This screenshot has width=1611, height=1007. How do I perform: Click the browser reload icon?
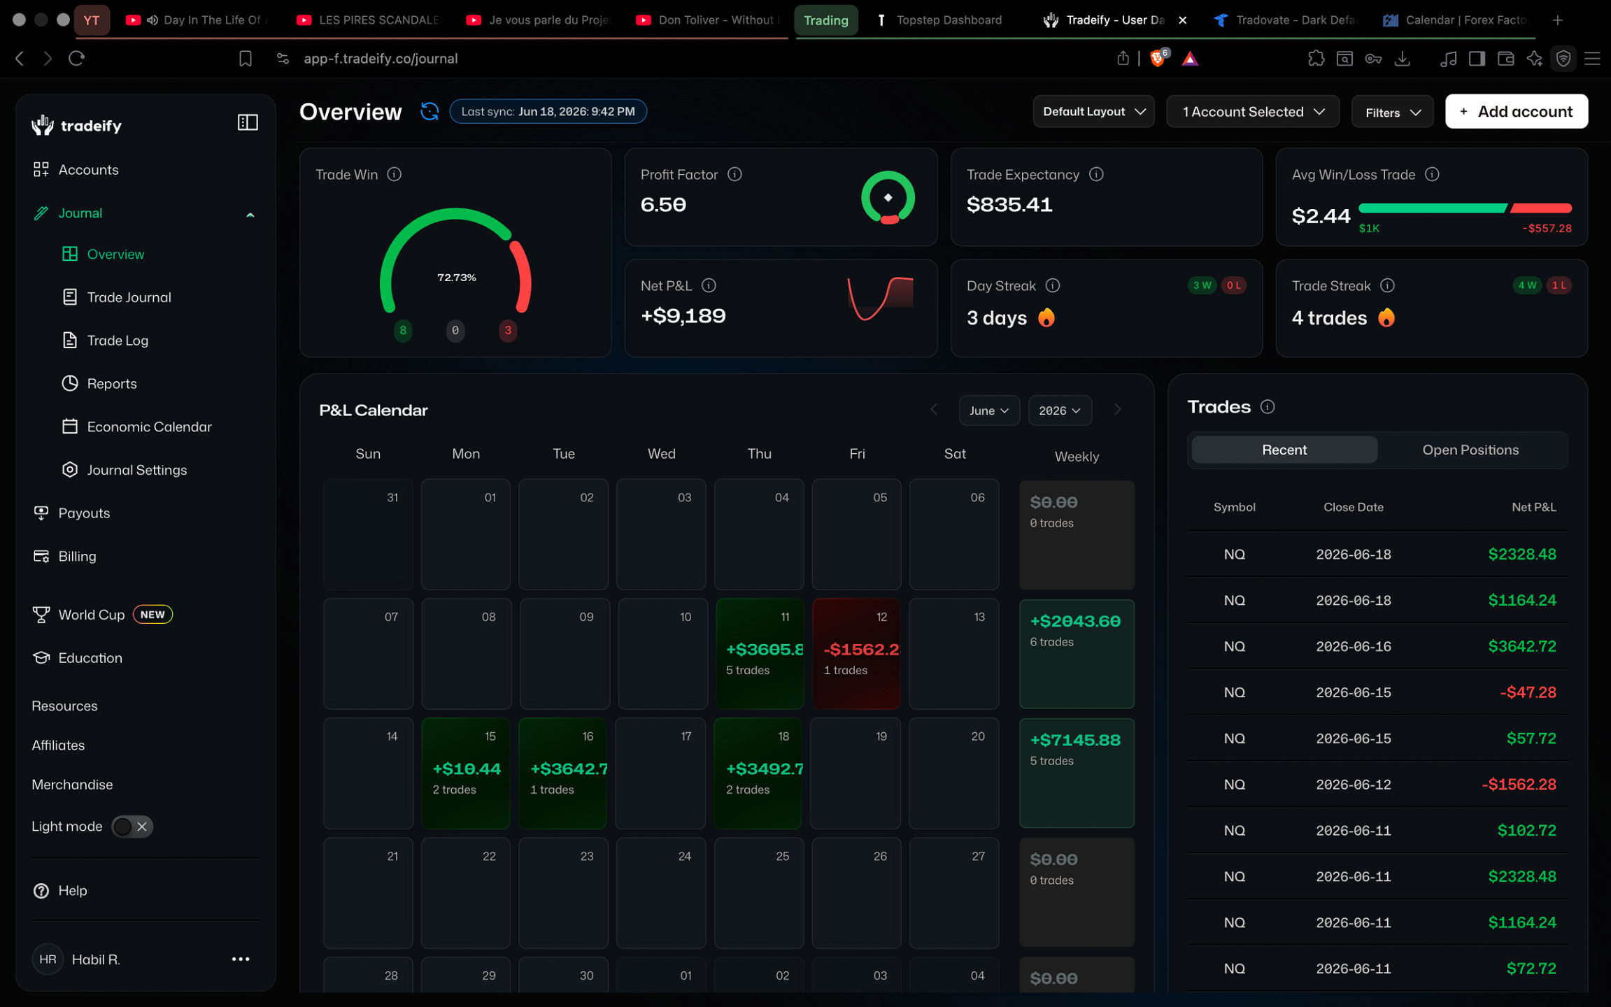click(x=76, y=59)
